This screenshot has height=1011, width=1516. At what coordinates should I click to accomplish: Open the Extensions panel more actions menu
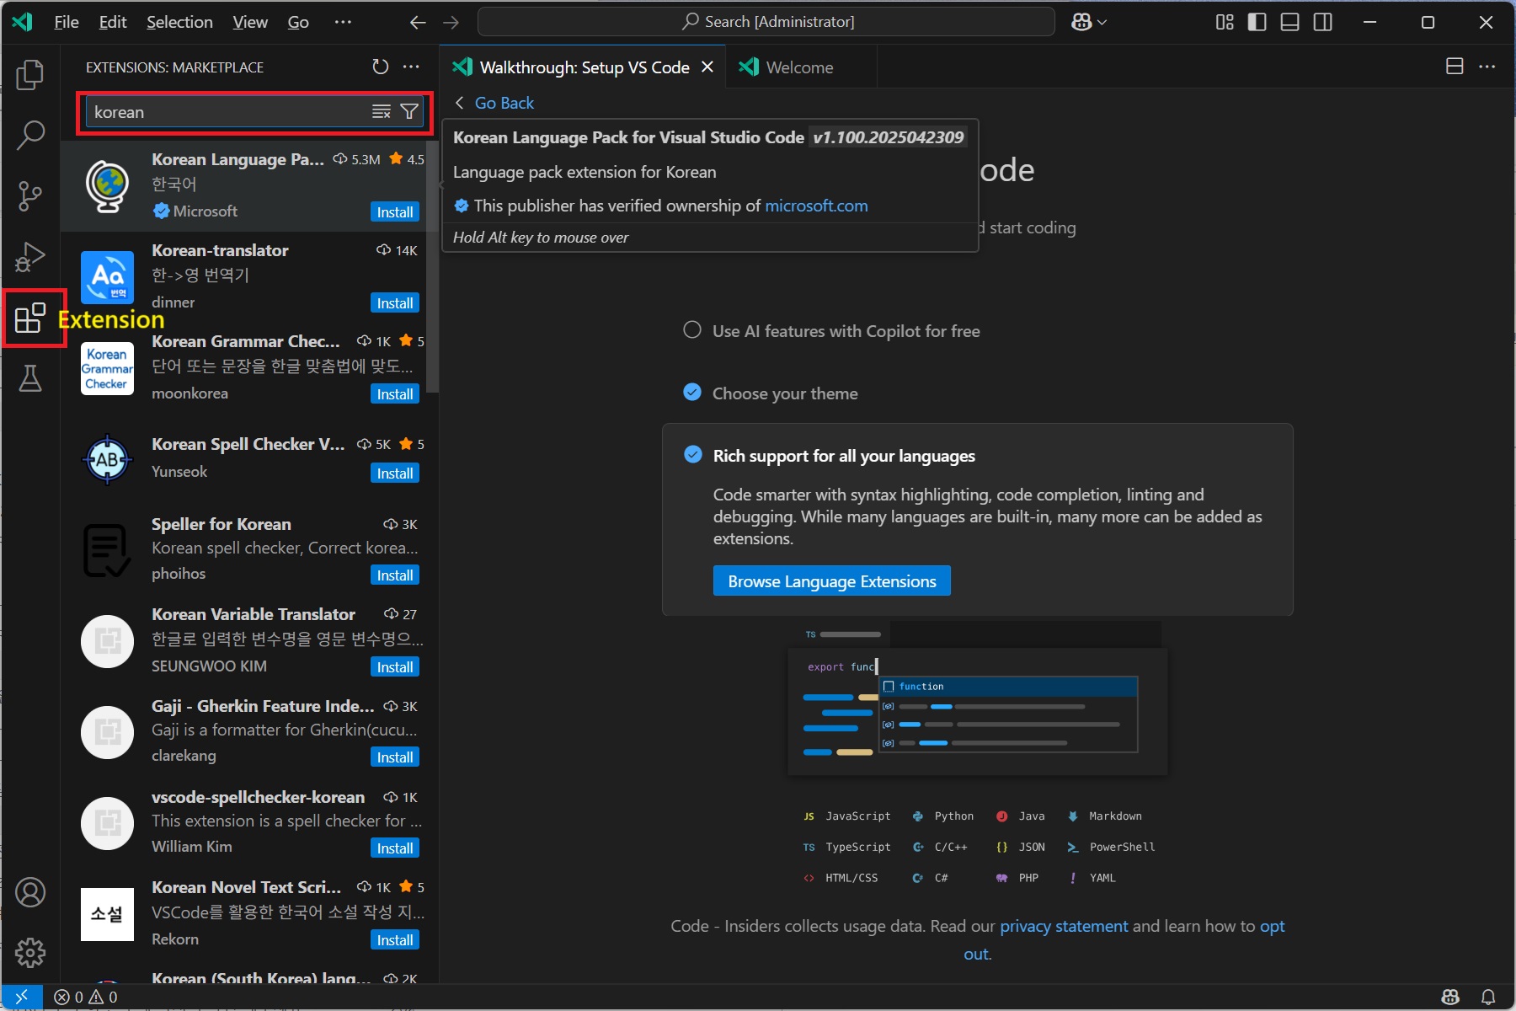pyautogui.click(x=411, y=67)
